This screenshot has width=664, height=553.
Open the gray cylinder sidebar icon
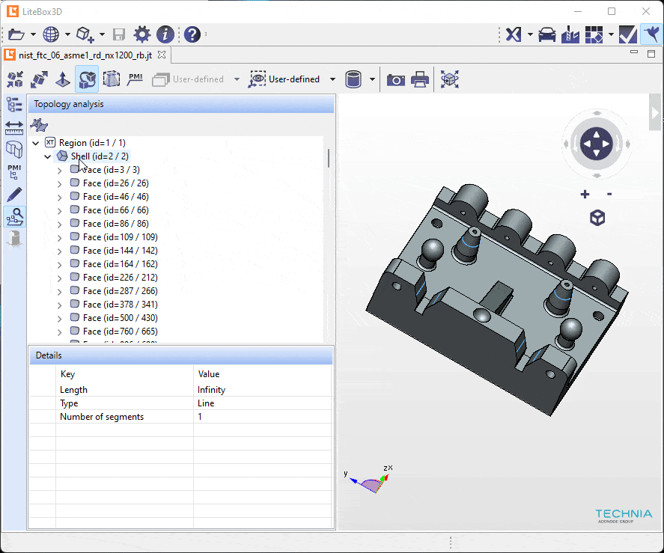[14, 239]
